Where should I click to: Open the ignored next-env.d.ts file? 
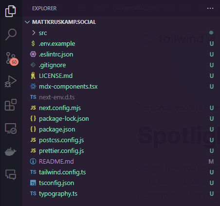pyautogui.click(x=121, y=97)
